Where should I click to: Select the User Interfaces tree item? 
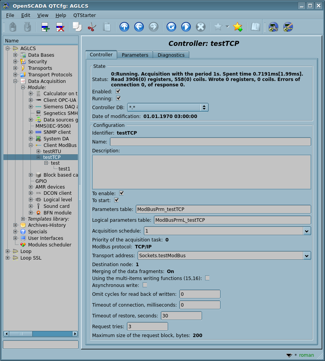point(45,238)
